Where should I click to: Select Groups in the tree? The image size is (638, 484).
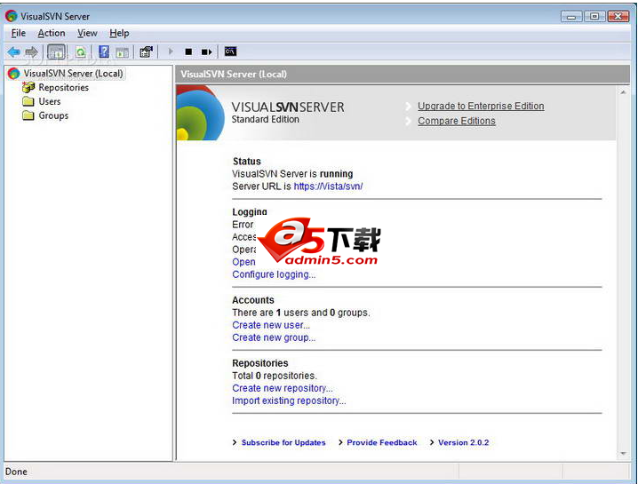[x=53, y=115]
